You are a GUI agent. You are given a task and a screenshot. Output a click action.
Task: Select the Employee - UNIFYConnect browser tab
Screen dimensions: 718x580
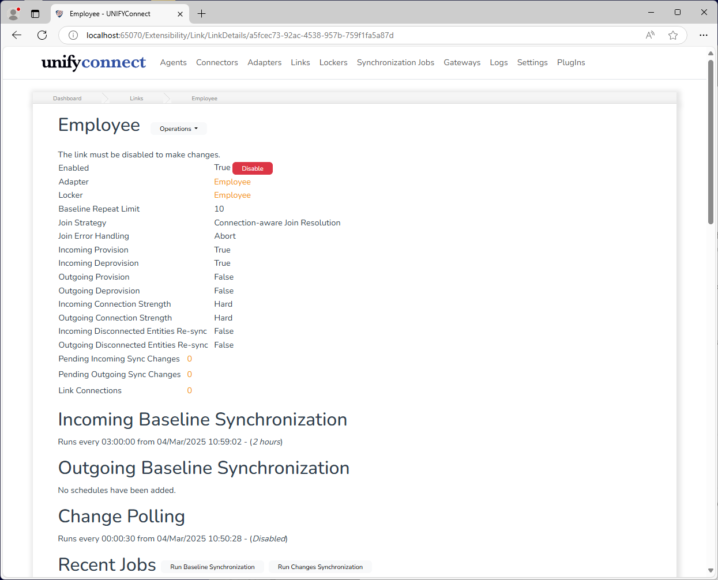click(x=119, y=14)
